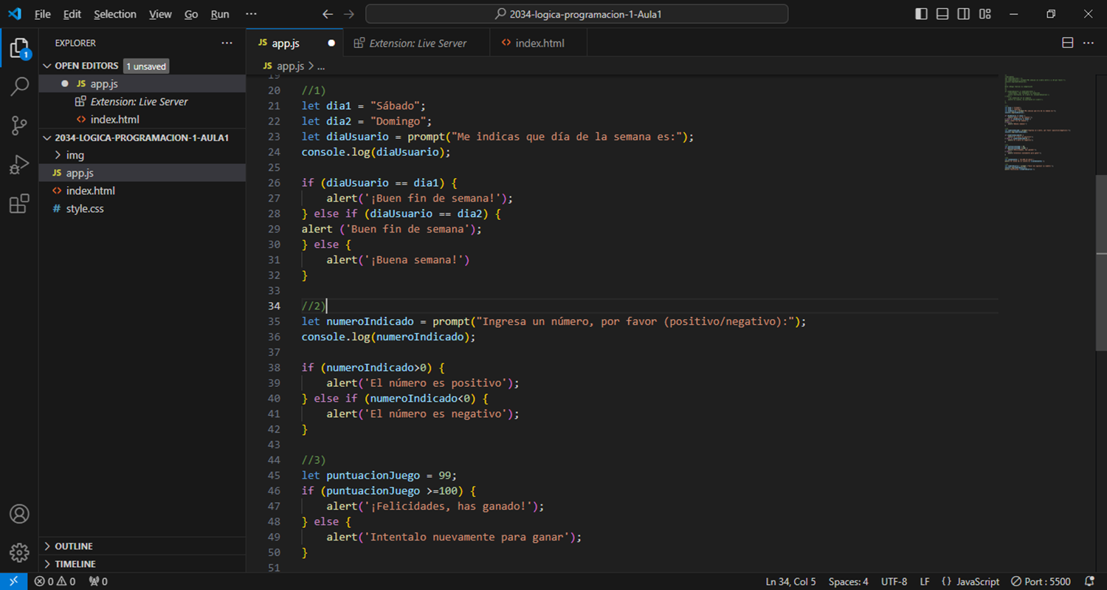Expand the Timeline section
This screenshot has height=590, width=1107.
point(142,564)
